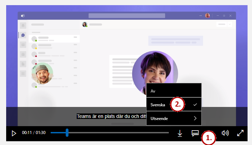The width and height of the screenshot is (252, 145).
Task: Click the man with beanie avatar
Action: (42, 73)
